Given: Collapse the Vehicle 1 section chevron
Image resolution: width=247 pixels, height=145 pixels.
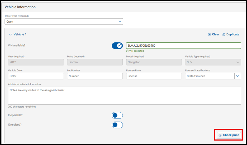Looking at the screenshot, I should [x=11, y=34].
